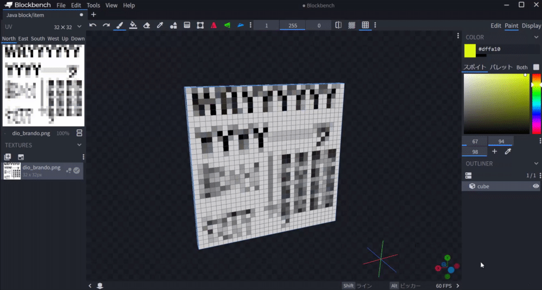Click the rainbow hue slider
Image resolution: width=542 pixels, height=290 pixels.
pos(536,103)
